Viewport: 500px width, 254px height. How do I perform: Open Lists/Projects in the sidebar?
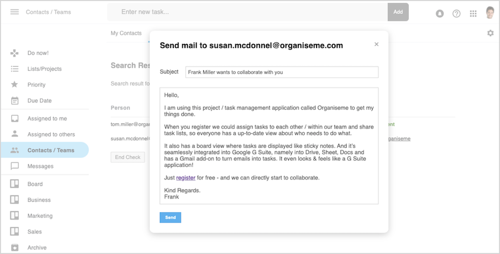44,69
